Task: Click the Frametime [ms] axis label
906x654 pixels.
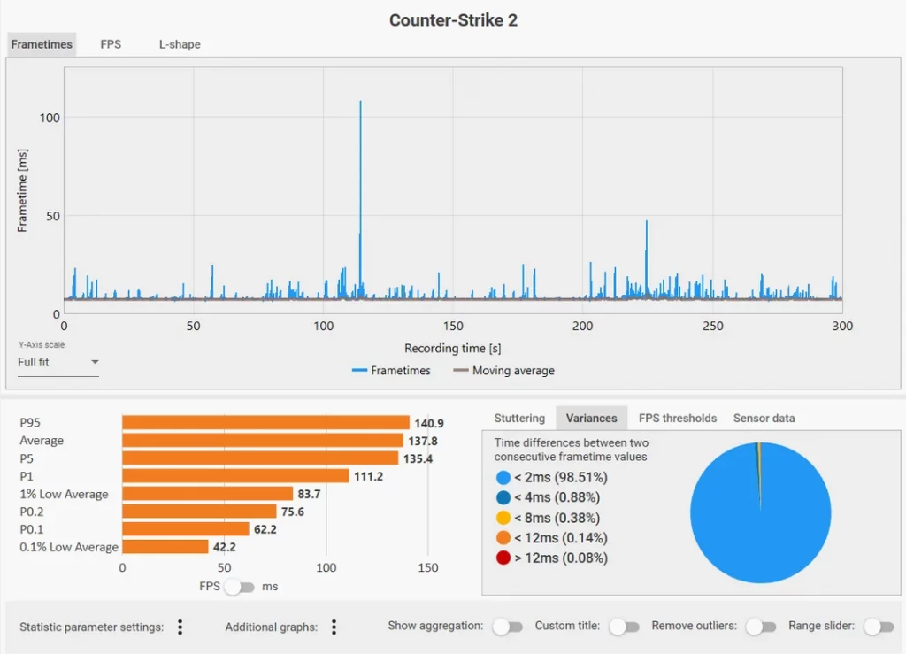Action: (22, 190)
